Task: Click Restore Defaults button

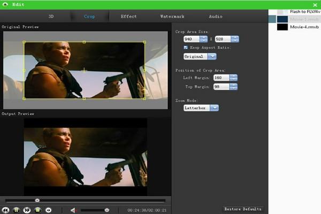Action: tap(243, 209)
